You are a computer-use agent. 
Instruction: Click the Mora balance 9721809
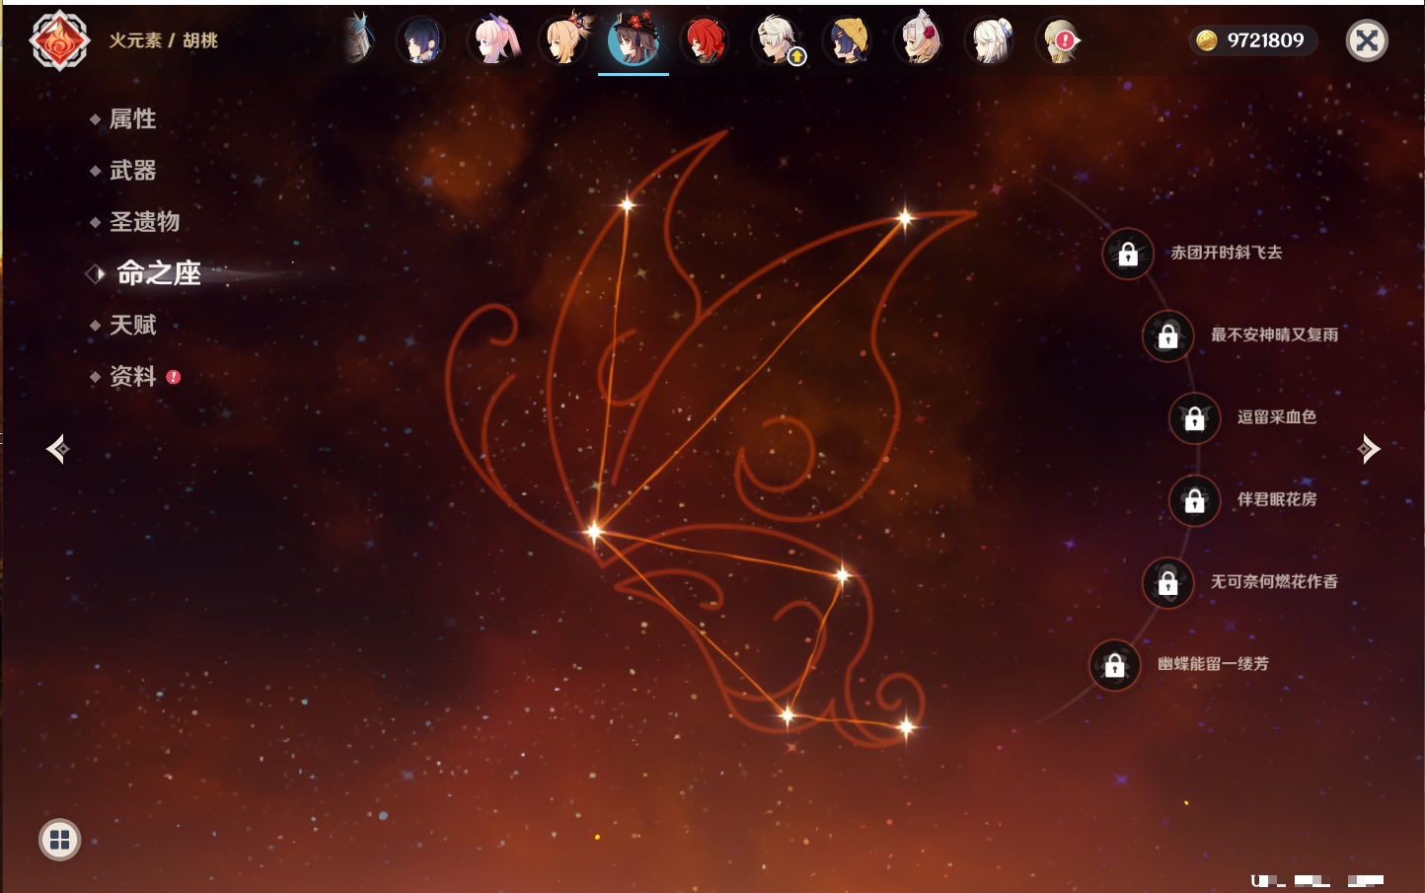[x=1265, y=40]
